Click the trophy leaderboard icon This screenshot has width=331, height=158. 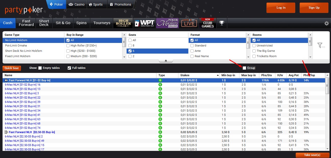222,23
